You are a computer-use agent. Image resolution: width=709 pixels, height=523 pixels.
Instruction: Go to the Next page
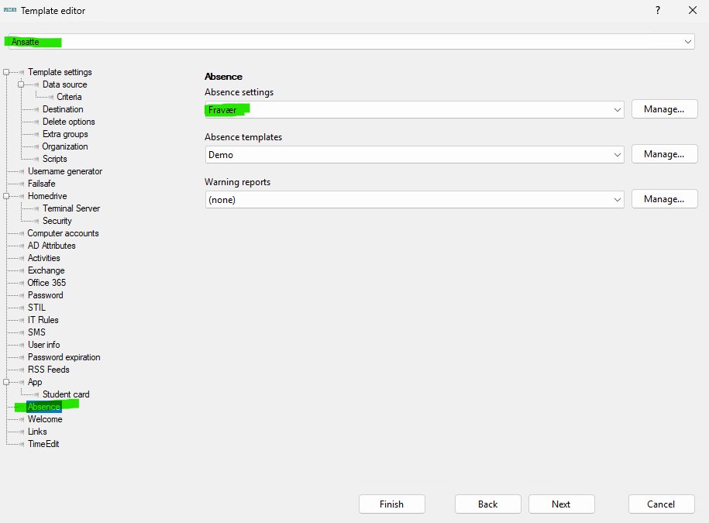tap(561, 504)
